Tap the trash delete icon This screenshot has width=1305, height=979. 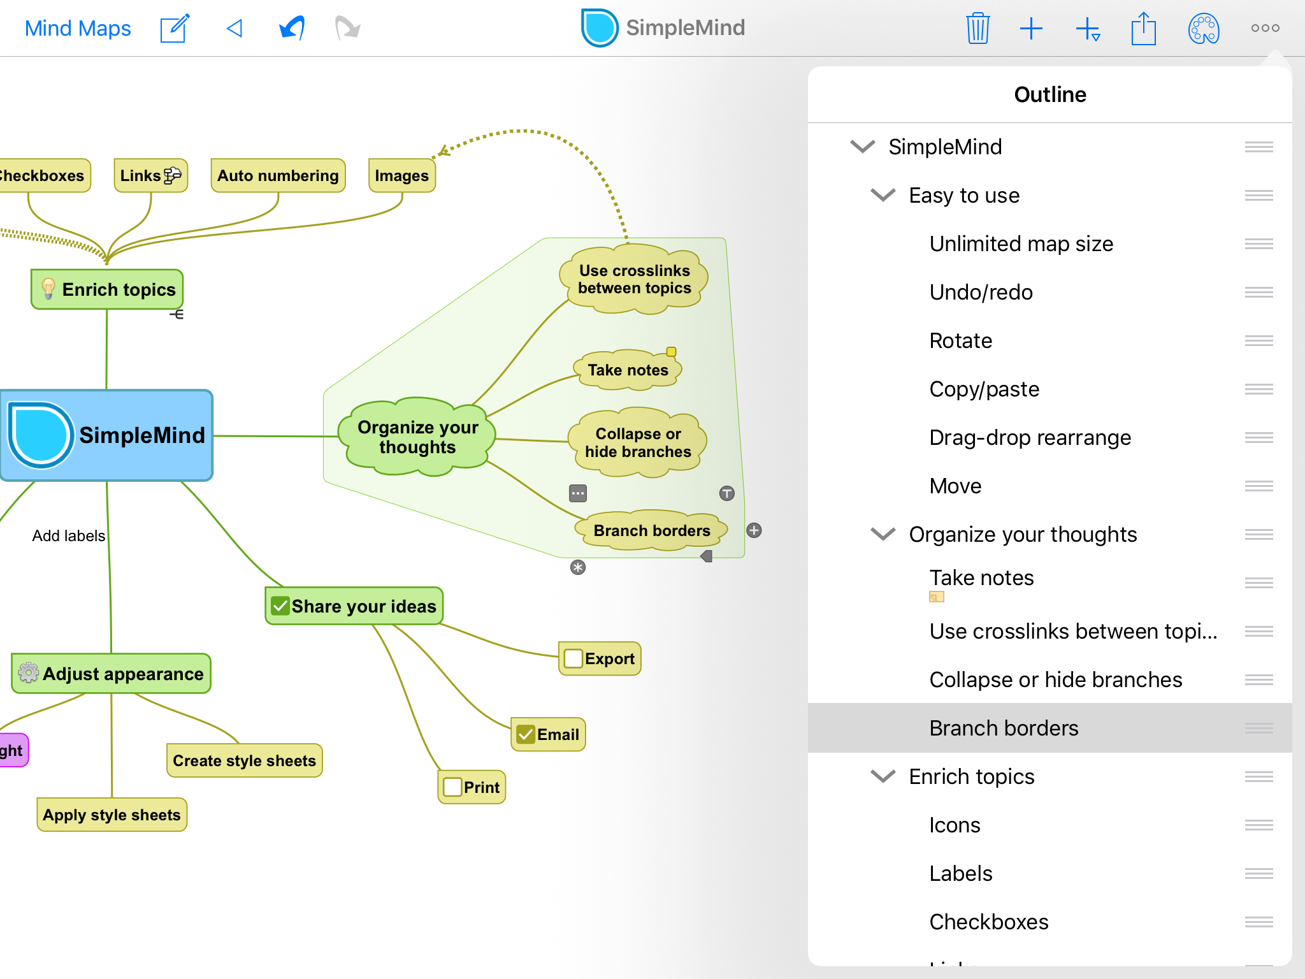pos(977,28)
